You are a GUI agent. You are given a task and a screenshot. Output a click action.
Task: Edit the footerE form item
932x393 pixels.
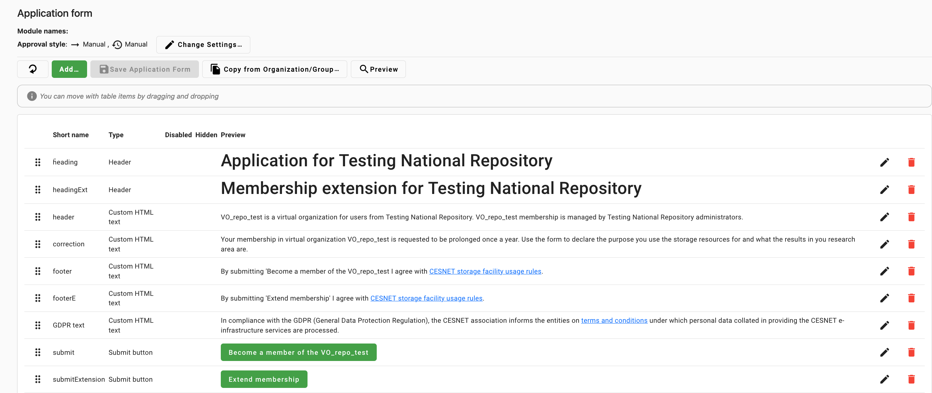click(885, 298)
